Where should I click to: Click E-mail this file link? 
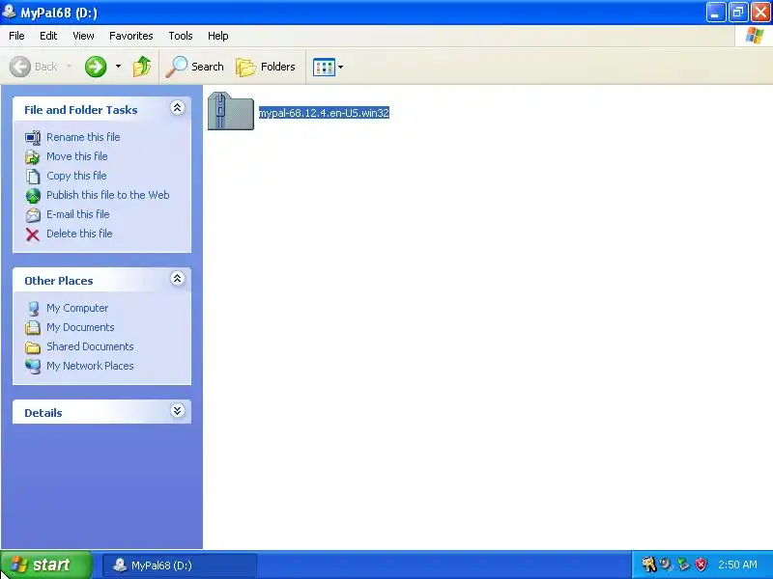(78, 214)
